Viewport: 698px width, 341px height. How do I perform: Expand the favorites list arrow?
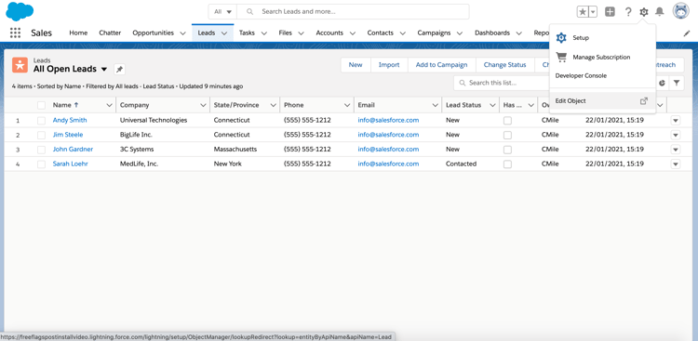[593, 12]
